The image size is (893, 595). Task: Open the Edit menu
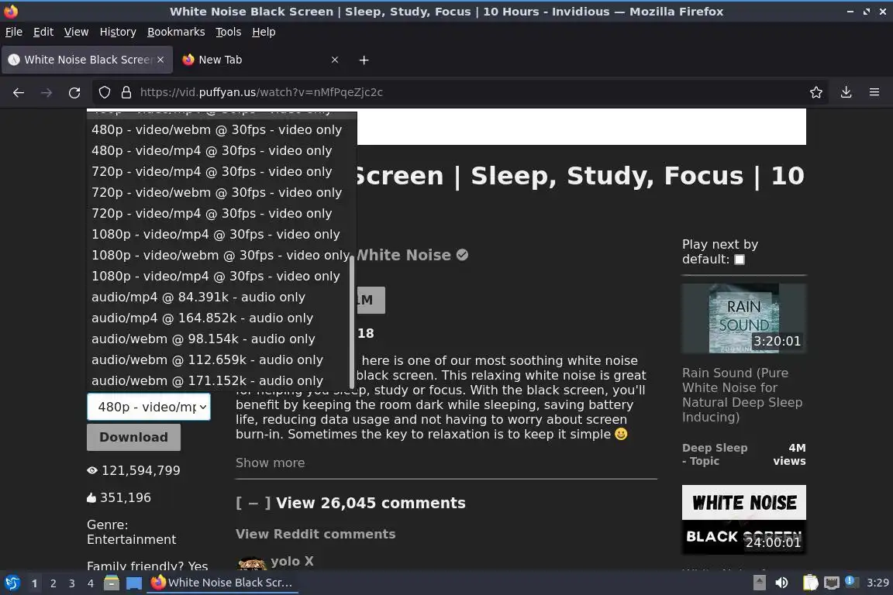pyautogui.click(x=43, y=32)
